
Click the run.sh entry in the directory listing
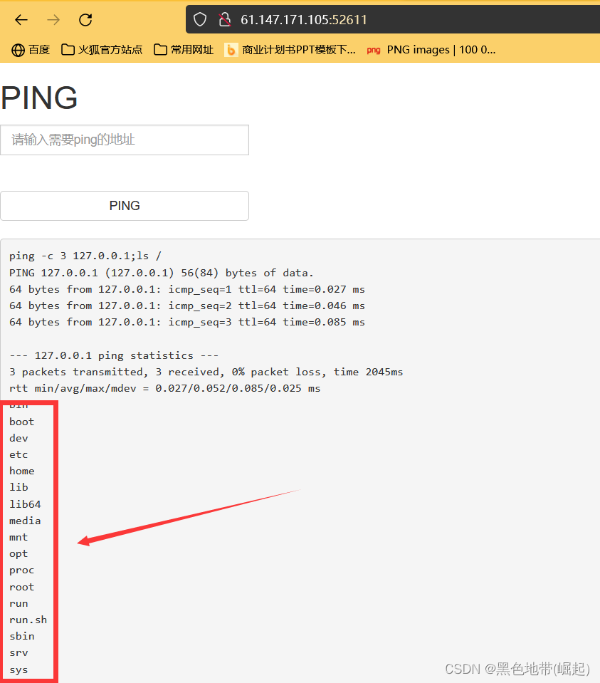tap(28, 620)
